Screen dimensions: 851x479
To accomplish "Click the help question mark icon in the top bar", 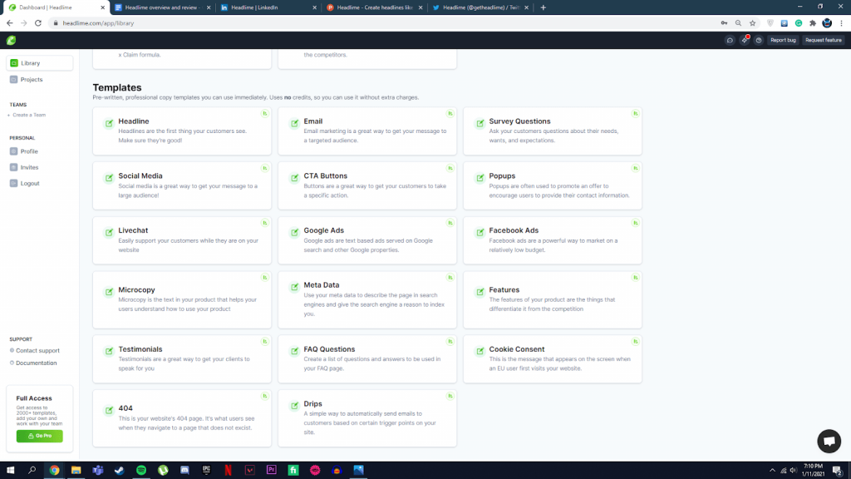I will pyautogui.click(x=759, y=40).
